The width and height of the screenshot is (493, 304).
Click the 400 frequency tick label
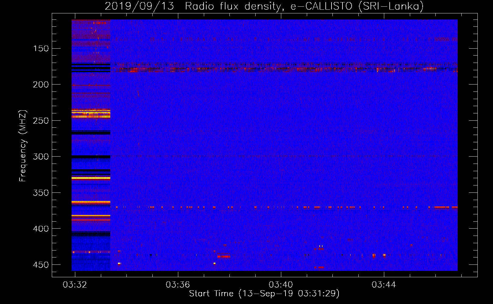point(41,229)
